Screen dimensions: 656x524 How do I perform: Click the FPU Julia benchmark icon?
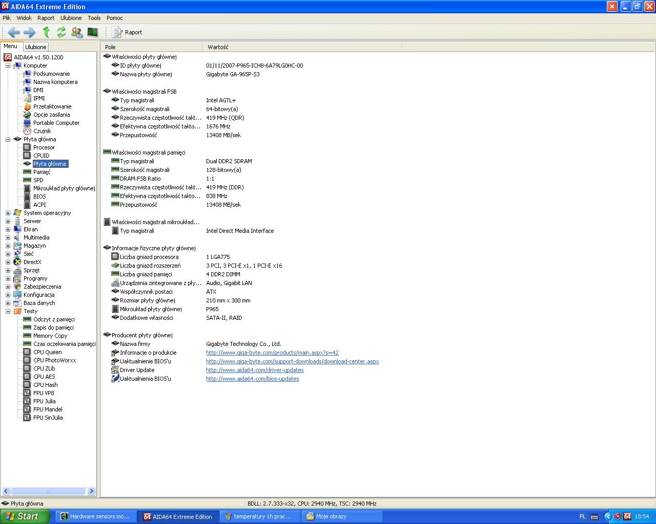[x=27, y=401]
